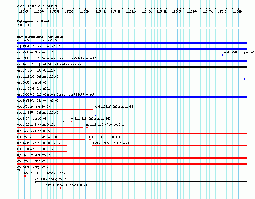Click the nsv1077613 (Thareja2015) variant label
Image resolution: width=255 pixels, height=199 pixels.
pos(38,40)
